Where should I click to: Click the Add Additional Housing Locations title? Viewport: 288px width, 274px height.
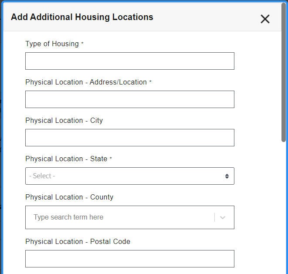pyautogui.click(x=82, y=17)
